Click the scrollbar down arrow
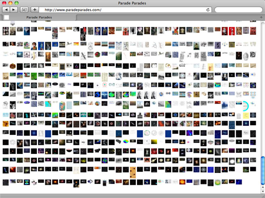 [x=263, y=191]
